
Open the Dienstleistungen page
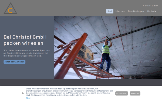tap(136, 11)
